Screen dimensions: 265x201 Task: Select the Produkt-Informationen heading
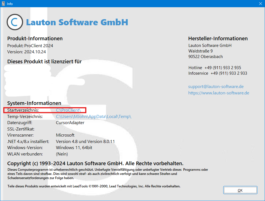pos(35,39)
